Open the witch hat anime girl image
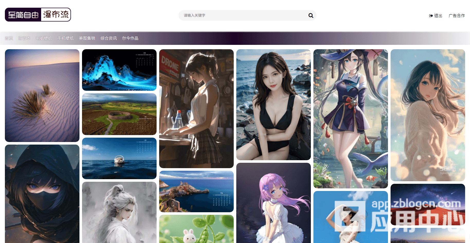This screenshot has width=470, height=243. [x=351, y=118]
